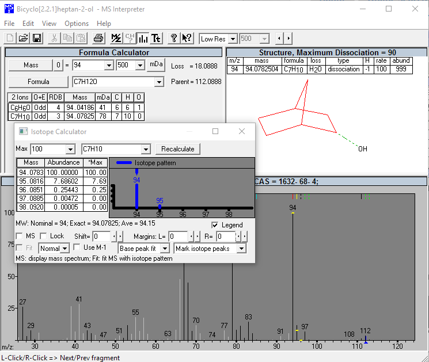Click the Formula button
The image size is (429, 362).
[39, 82]
